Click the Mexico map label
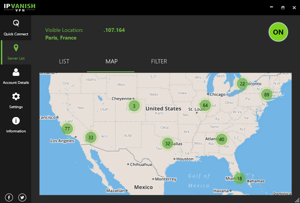This screenshot has height=203, width=300. 143,187
